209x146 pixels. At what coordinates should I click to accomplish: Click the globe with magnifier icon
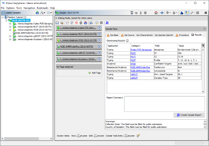pos(97,23)
